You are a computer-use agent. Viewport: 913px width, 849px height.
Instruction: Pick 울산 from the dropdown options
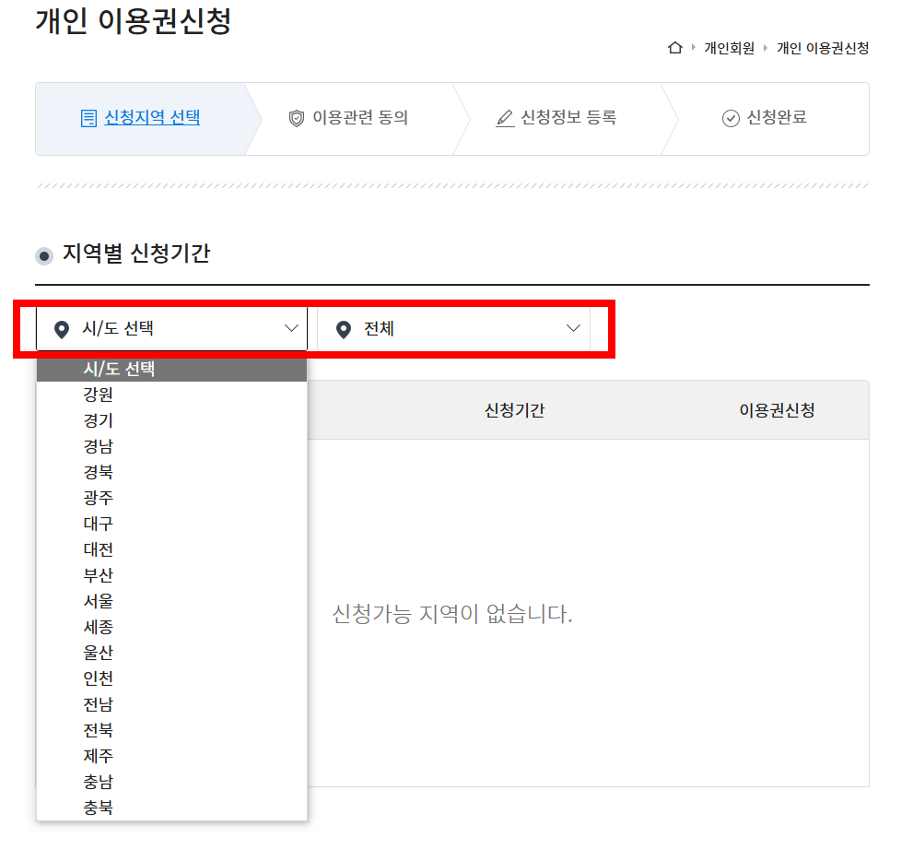click(171, 653)
